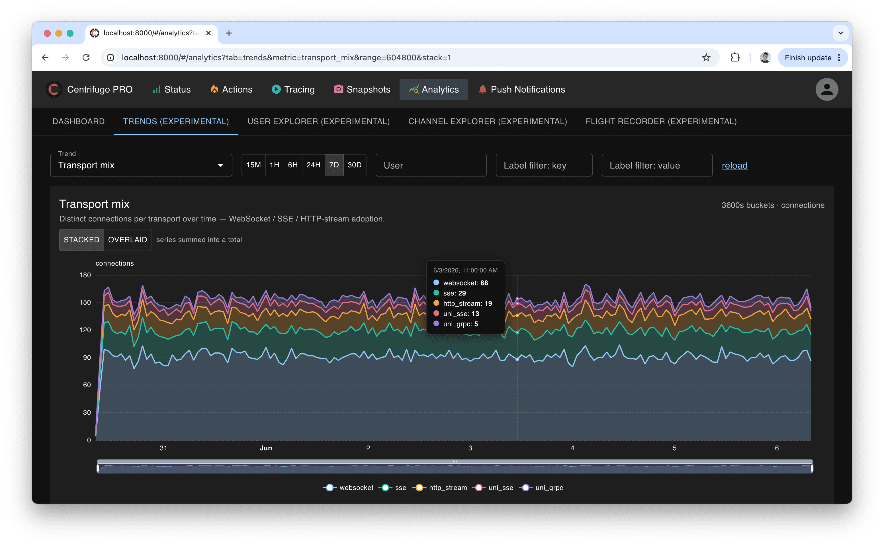Reload the browser page
Image resolution: width=884 pixels, height=546 pixels.
point(86,58)
